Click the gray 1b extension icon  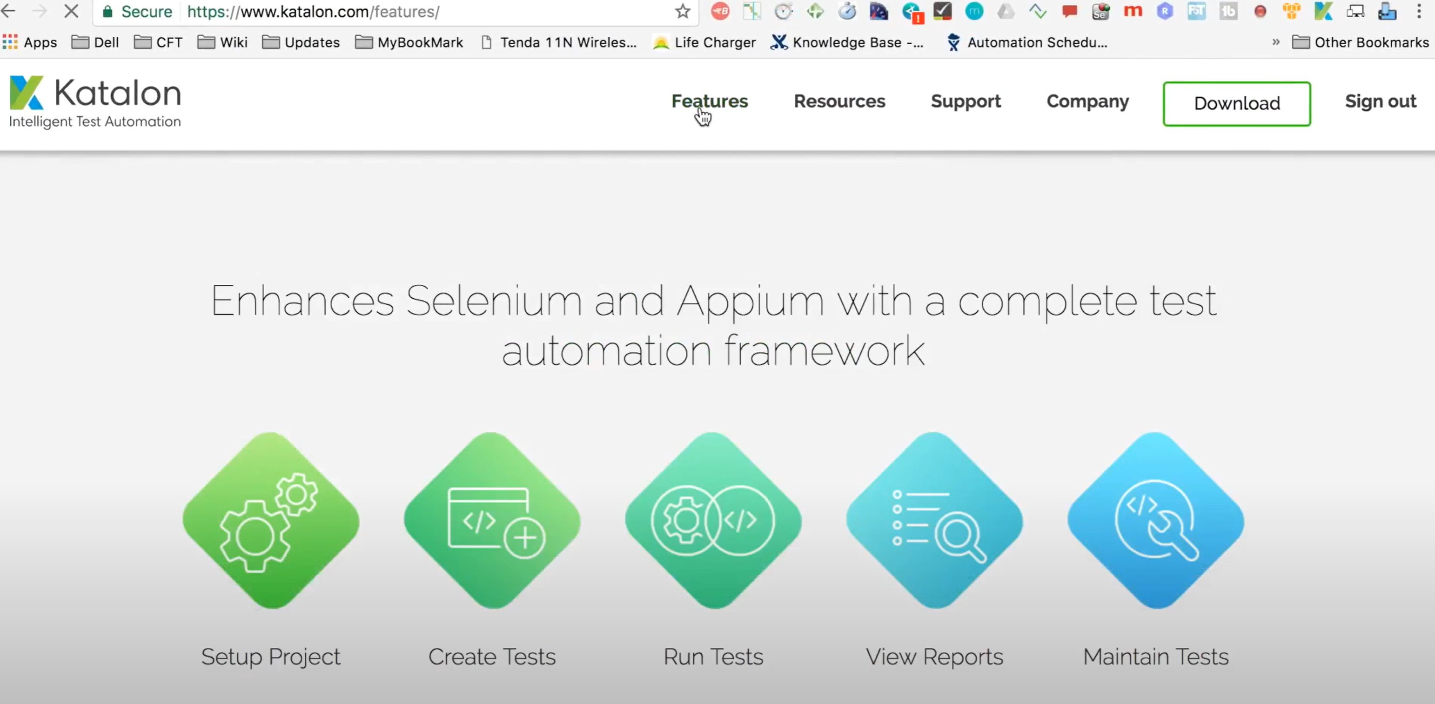pos(1228,11)
